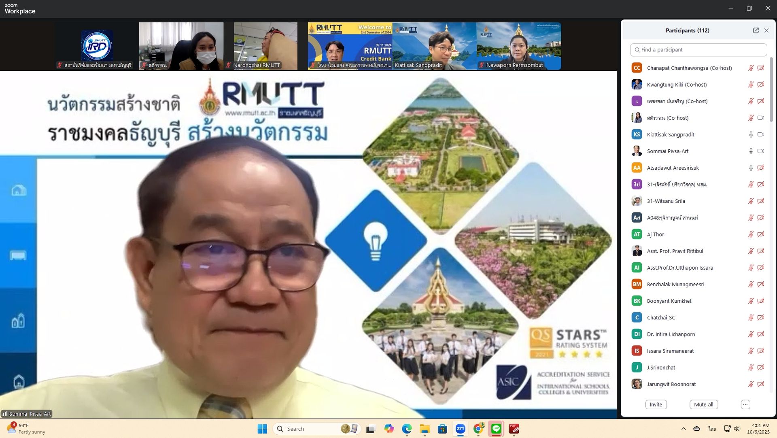Click Chanapat Chanthawongsa's muted microphone icon
The image size is (777, 438).
coord(751,68)
